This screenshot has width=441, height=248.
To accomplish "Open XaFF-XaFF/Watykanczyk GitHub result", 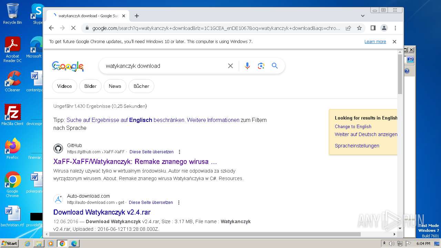I will [x=135, y=162].
